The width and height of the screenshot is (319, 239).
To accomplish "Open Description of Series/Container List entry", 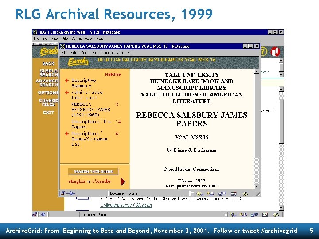I will pos(89,139).
